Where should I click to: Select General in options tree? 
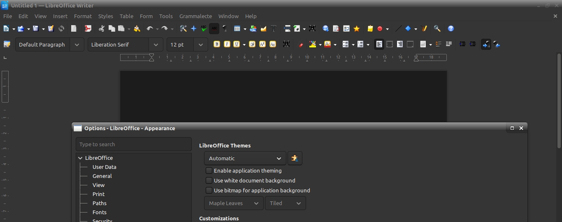(102, 176)
